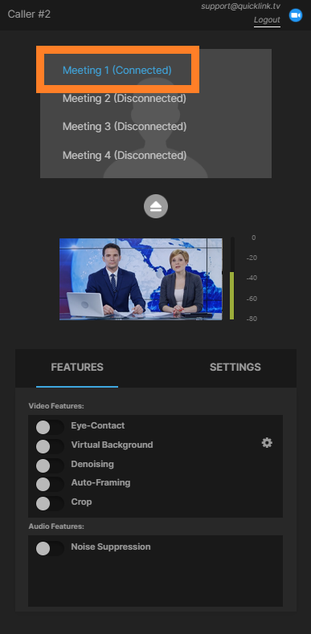Screen dimensions: 311x634
Task: Turn on the Virtual Background switch
Action: [x=50, y=446]
